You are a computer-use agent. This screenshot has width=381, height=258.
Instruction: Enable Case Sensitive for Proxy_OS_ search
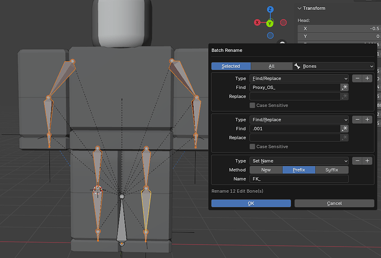click(252, 106)
